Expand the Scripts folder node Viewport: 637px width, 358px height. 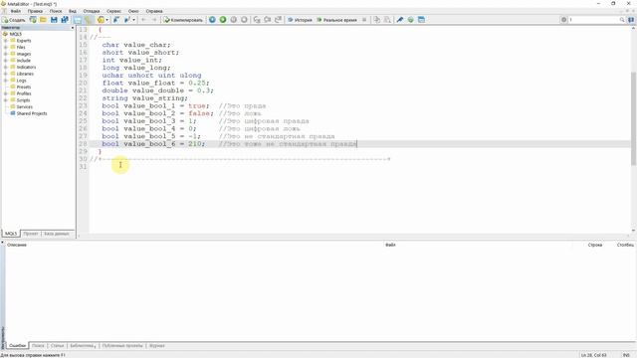(x=6, y=100)
